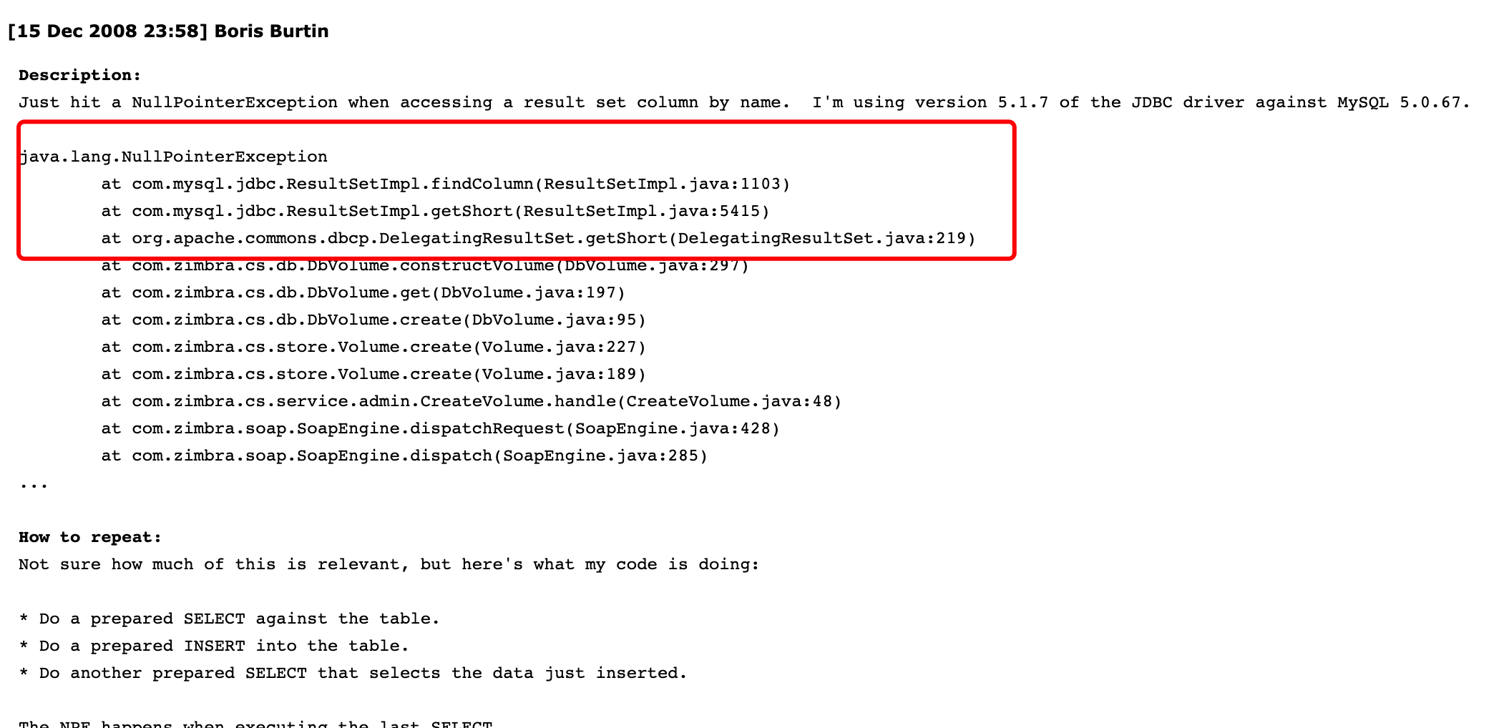This screenshot has height=728, width=1504.
Task: Click the header '[15 Dec 2008 23:58] Boris Burtin'
Action: coord(168,31)
